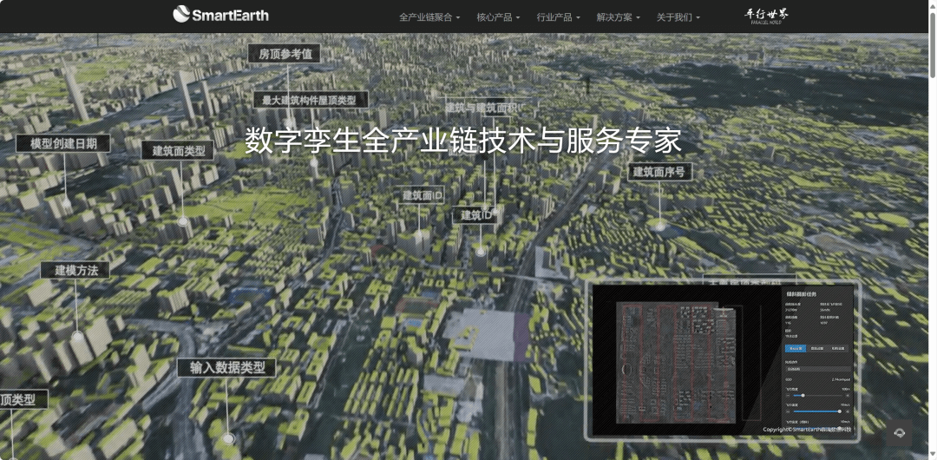Expand the 行业产品 dropdown menu
The width and height of the screenshot is (937, 460).
coord(558,17)
